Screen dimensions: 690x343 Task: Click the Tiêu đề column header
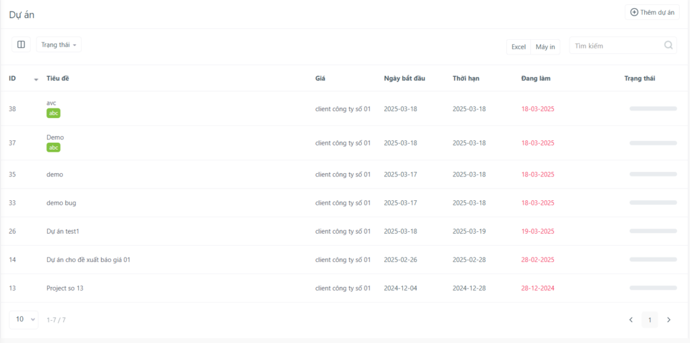(58, 78)
